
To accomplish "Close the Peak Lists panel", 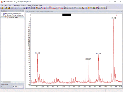I will (x=23, y=11).
